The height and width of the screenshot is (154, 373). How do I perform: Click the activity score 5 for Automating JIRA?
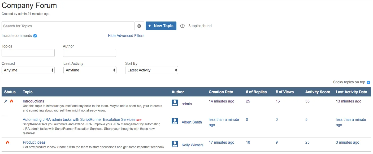click(x=306, y=119)
